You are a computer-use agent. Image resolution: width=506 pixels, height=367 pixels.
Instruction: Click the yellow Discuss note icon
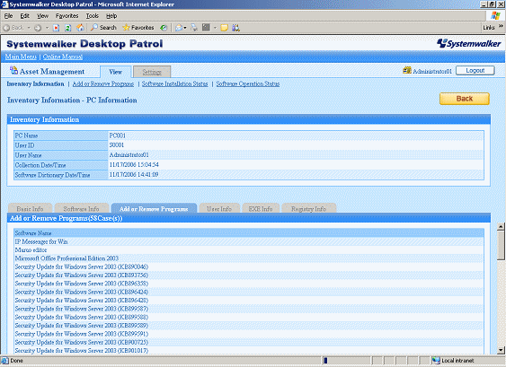coord(225,28)
